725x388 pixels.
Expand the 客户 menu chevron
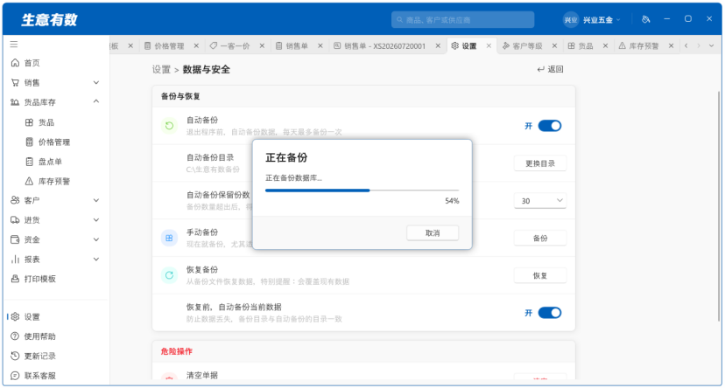(x=96, y=200)
